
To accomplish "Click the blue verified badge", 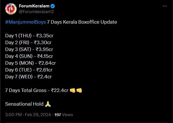I will click(x=53, y=6).
